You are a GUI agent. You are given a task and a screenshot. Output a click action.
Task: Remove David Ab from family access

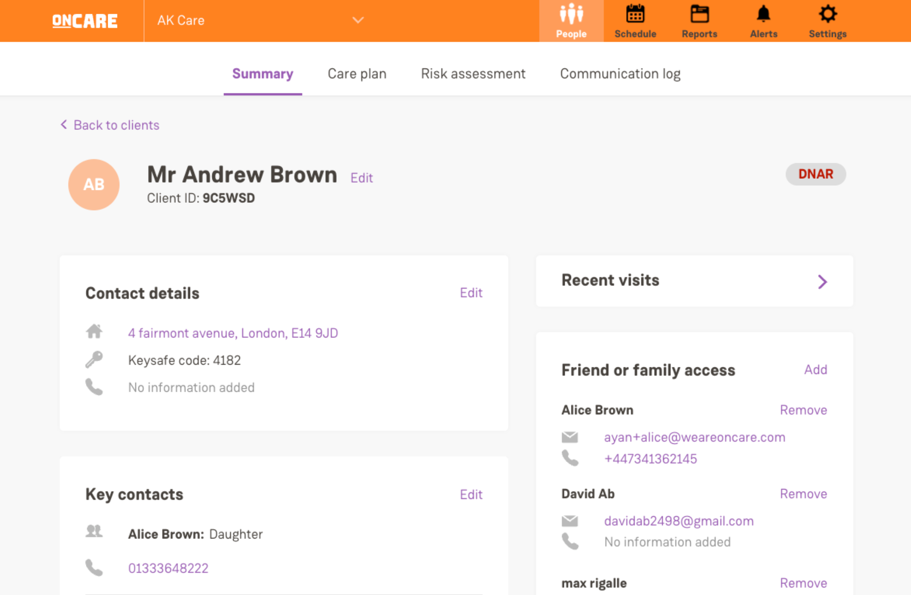(x=803, y=494)
